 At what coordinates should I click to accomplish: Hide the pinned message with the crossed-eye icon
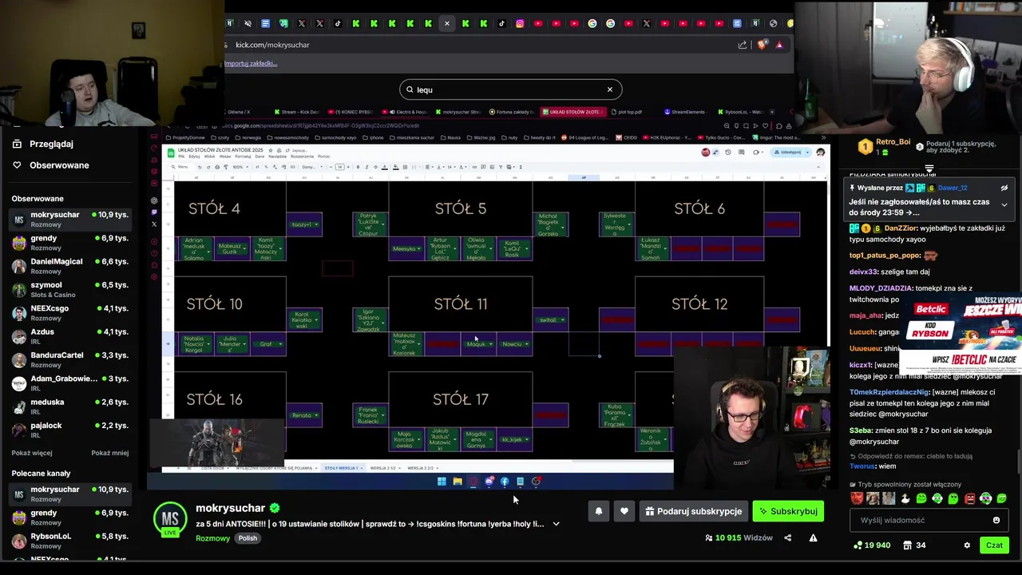tap(1004, 188)
